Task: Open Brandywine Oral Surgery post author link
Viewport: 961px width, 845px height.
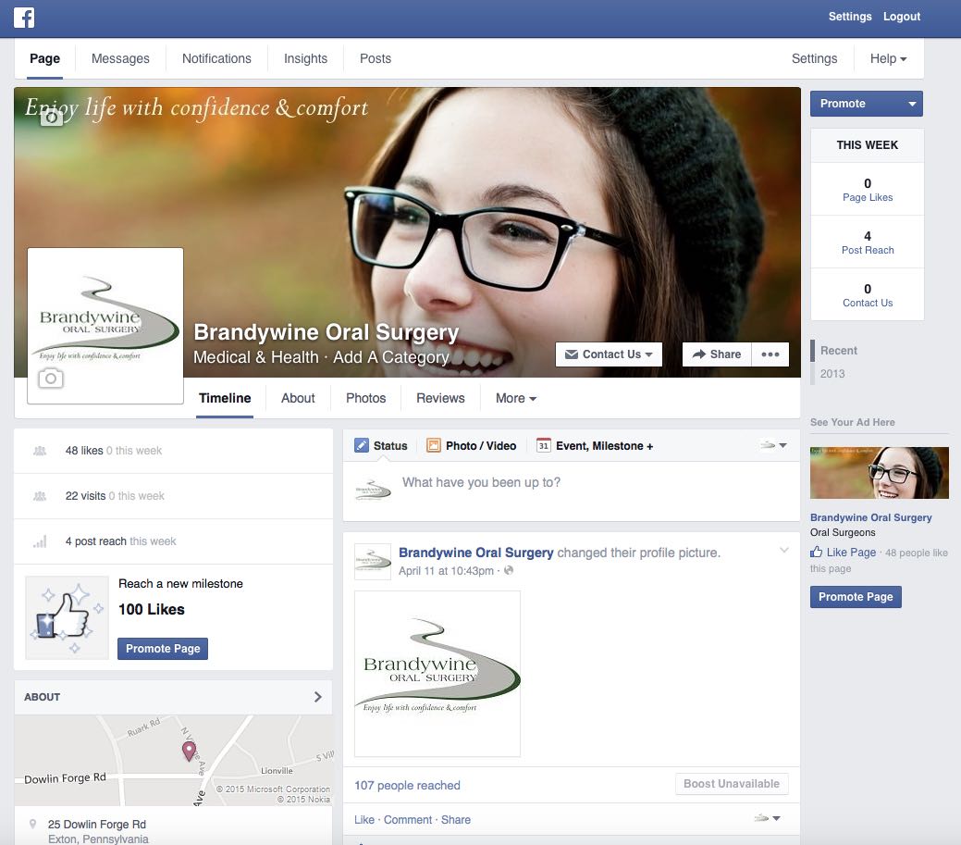Action: point(476,553)
